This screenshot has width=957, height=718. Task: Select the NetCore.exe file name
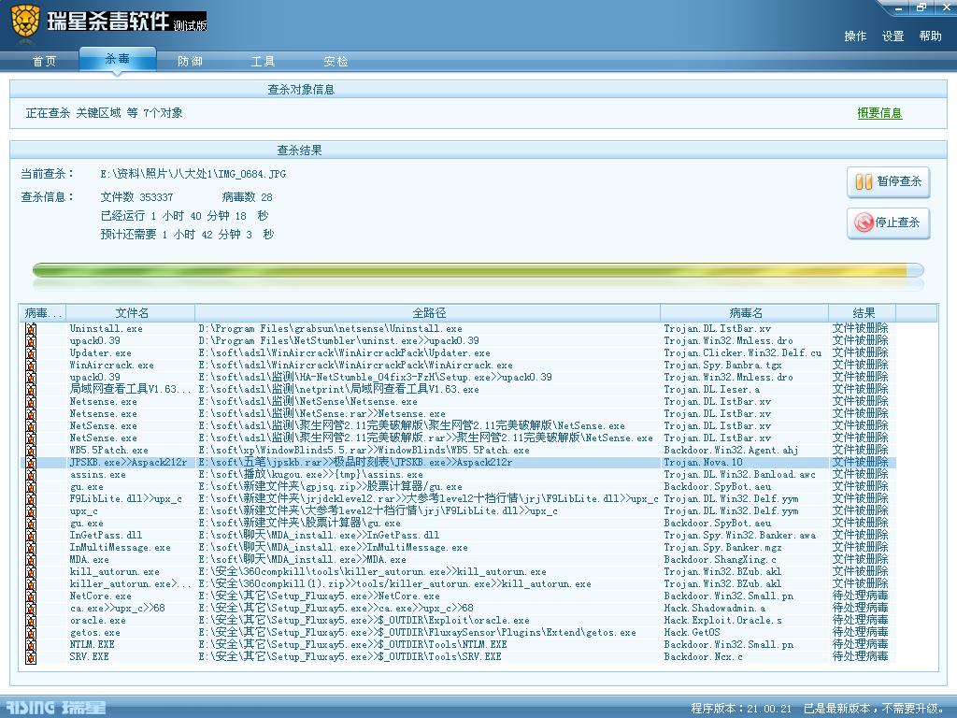(100, 596)
